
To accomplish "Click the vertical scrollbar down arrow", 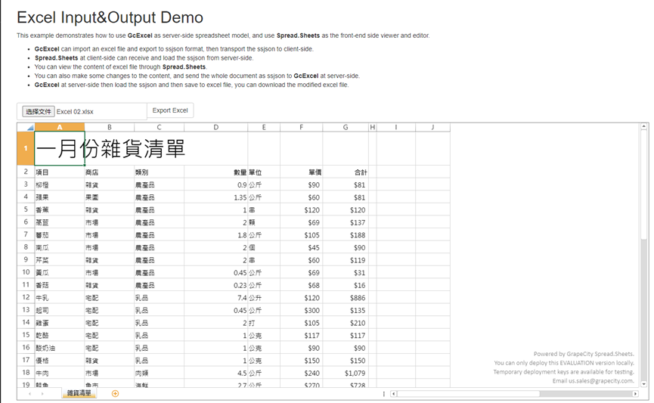I will click(x=644, y=384).
